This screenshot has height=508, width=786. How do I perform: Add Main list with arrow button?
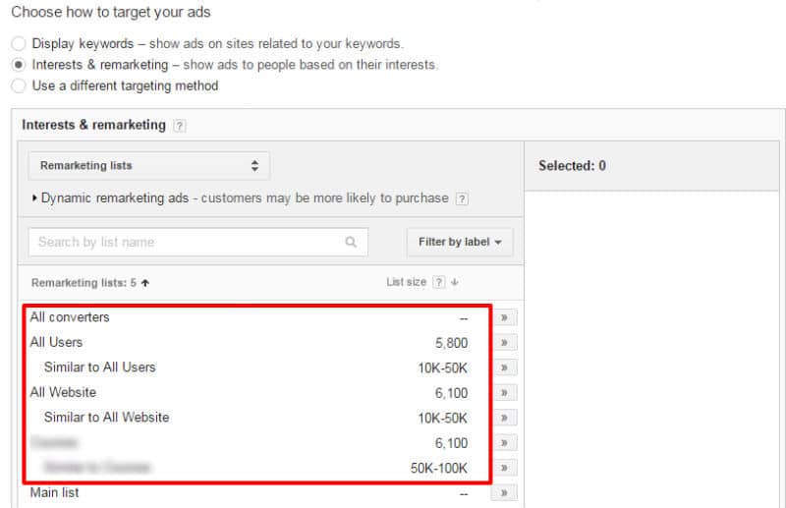pos(504,493)
